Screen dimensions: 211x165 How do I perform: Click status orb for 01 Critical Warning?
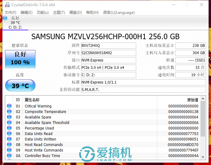(x=9, y=106)
